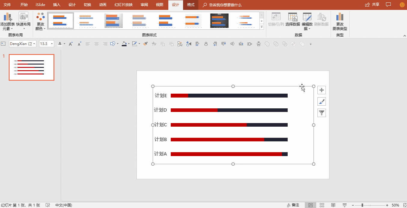Viewport: 407px width, 208px height.
Task: Click the format painter brush icon
Action: click(145, 44)
